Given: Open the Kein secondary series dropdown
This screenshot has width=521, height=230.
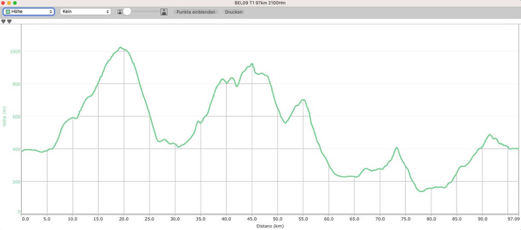Looking at the screenshot, I should coord(85,12).
